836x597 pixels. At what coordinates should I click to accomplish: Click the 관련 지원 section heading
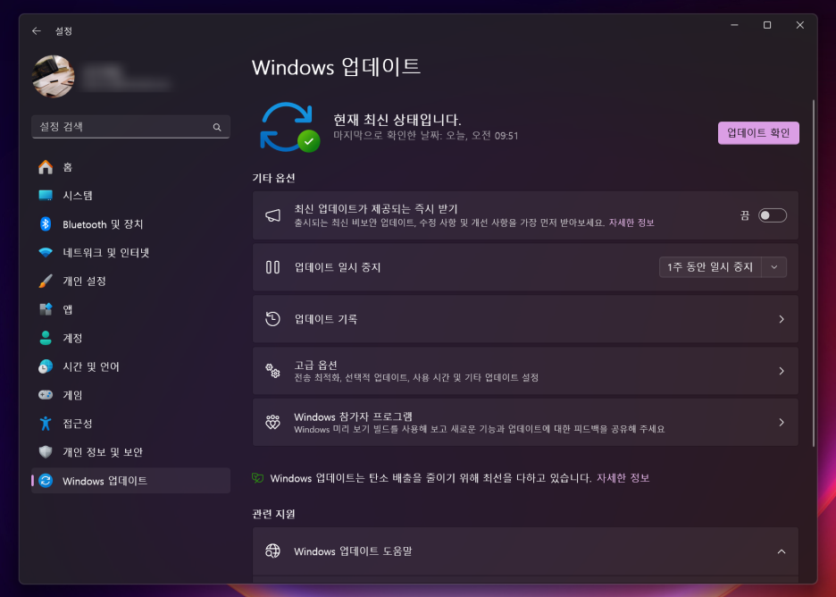pos(273,514)
